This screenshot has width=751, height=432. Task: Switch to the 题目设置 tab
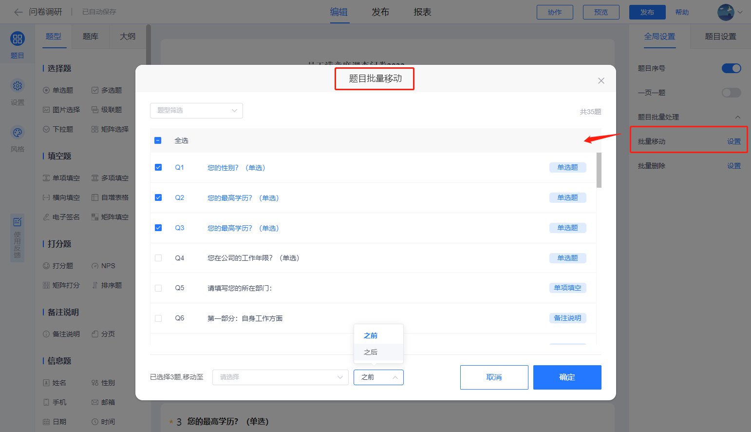click(x=720, y=37)
